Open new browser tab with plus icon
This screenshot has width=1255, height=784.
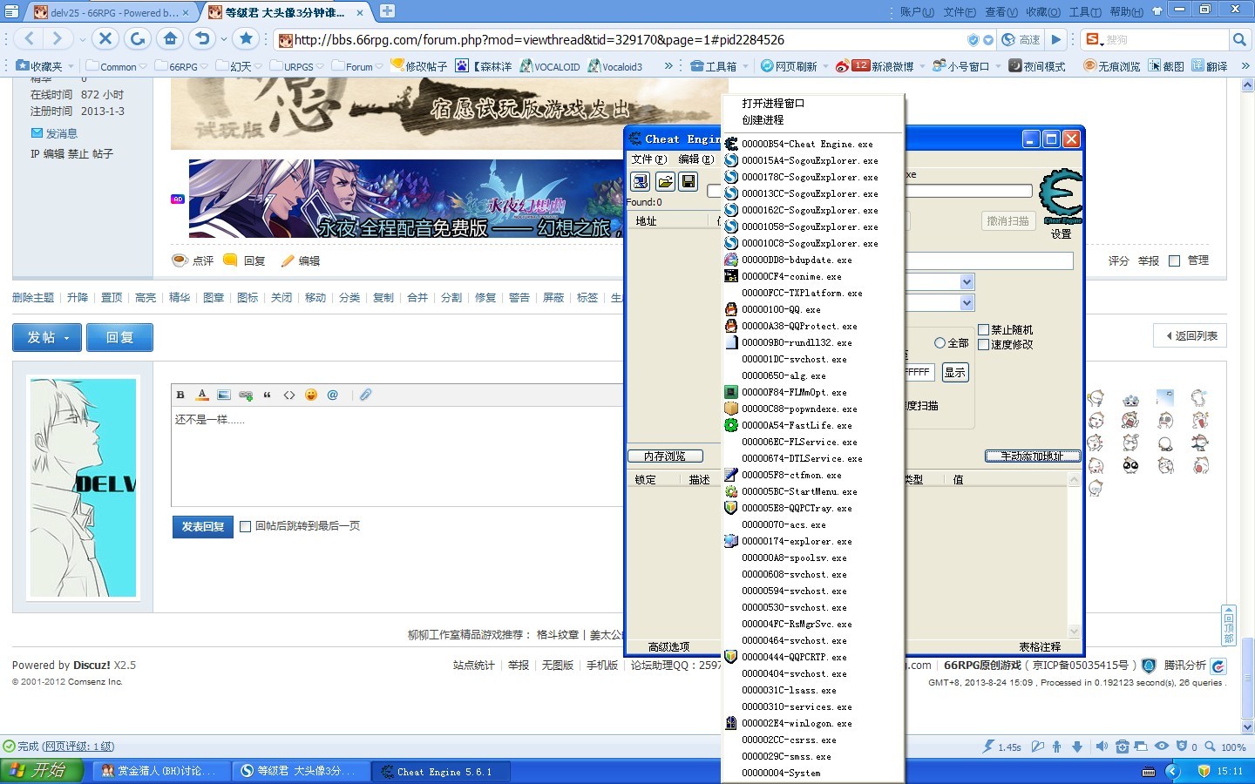388,11
